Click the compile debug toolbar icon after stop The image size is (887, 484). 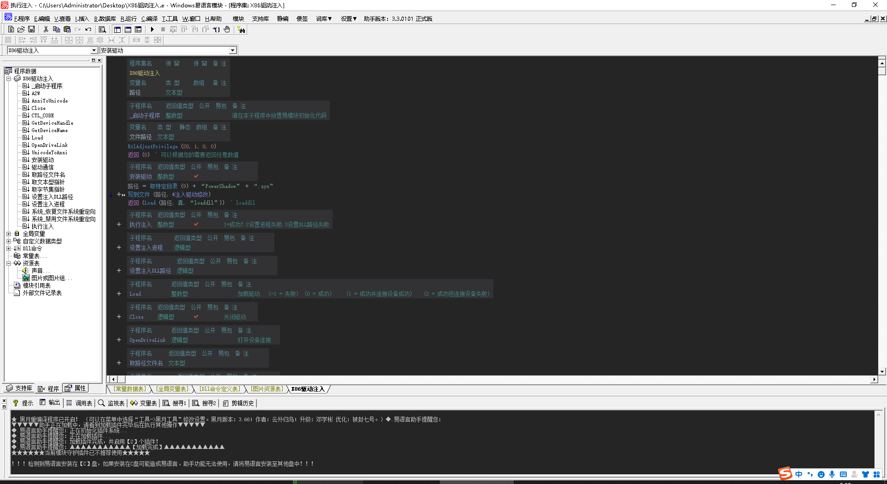click(174, 29)
